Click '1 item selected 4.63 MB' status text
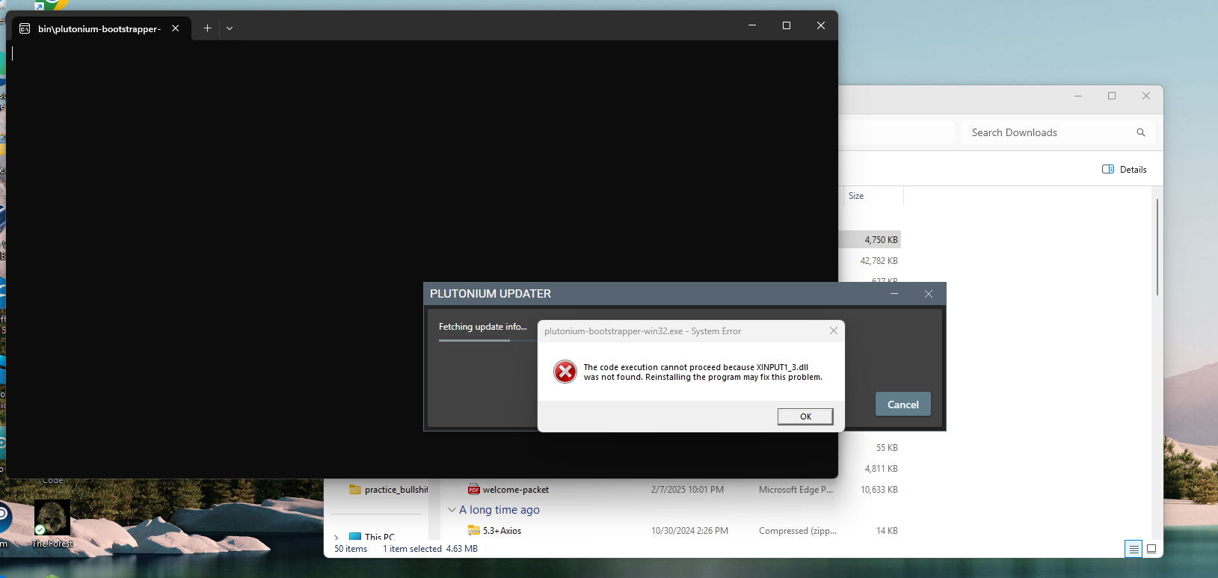The width and height of the screenshot is (1218, 578). tap(430, 549)
